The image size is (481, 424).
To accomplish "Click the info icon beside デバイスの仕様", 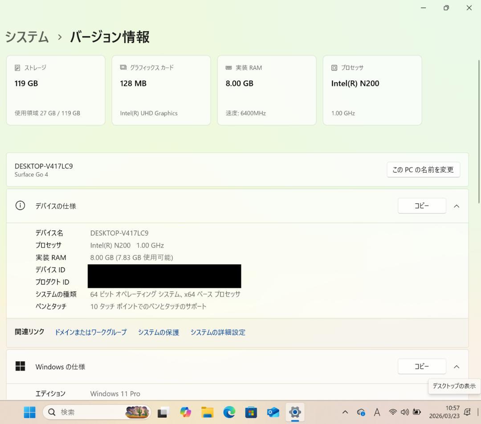I will (x=20, y=206).
